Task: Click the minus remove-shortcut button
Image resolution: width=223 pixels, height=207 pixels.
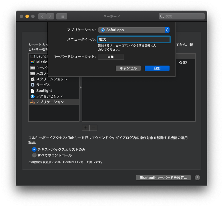Action: pos(93,128)
